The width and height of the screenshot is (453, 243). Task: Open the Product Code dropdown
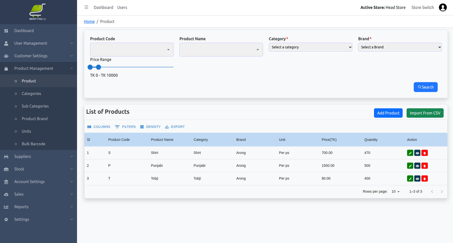pyautogui.click(x=132, y=50)
